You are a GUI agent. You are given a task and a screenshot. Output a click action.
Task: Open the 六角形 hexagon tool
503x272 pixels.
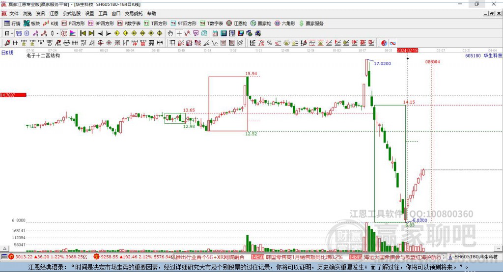tap(284, 24)
